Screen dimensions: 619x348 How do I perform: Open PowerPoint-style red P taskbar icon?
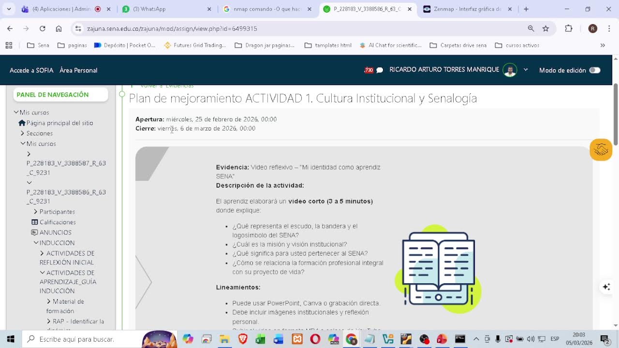point(442,339)
